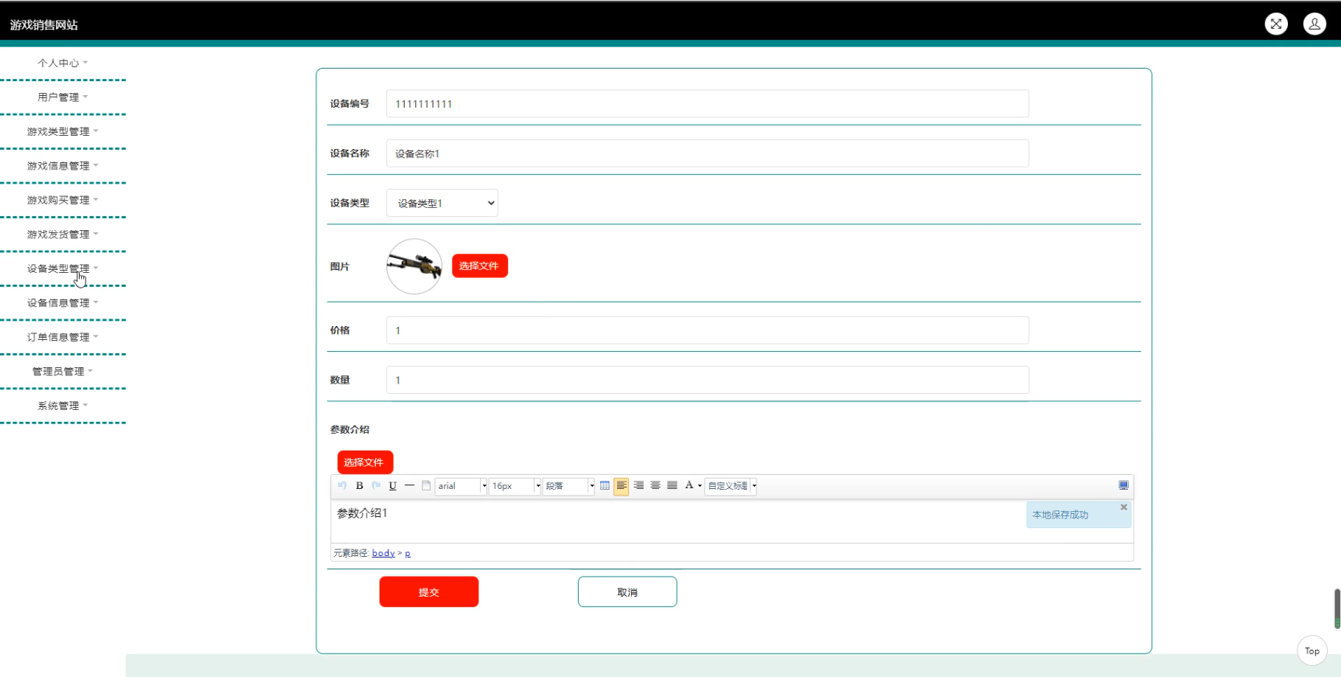The height and width of the screenshot is (677, 1341).
Task: Click the 设备名称 input field
Action: 707,153
